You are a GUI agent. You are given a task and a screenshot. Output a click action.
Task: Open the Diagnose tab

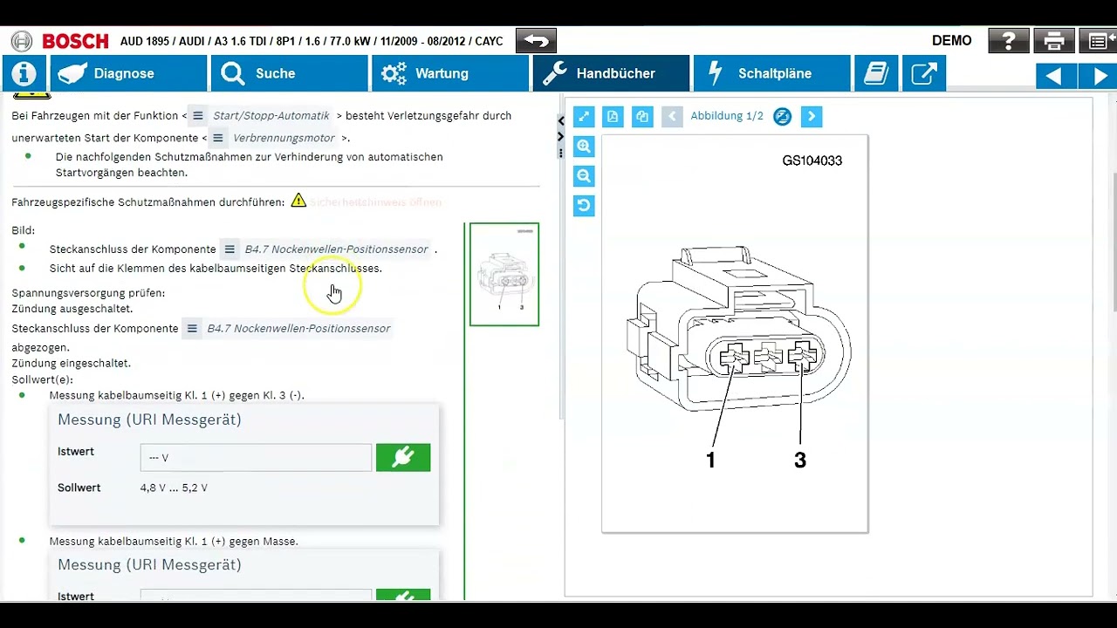(129, 73)
